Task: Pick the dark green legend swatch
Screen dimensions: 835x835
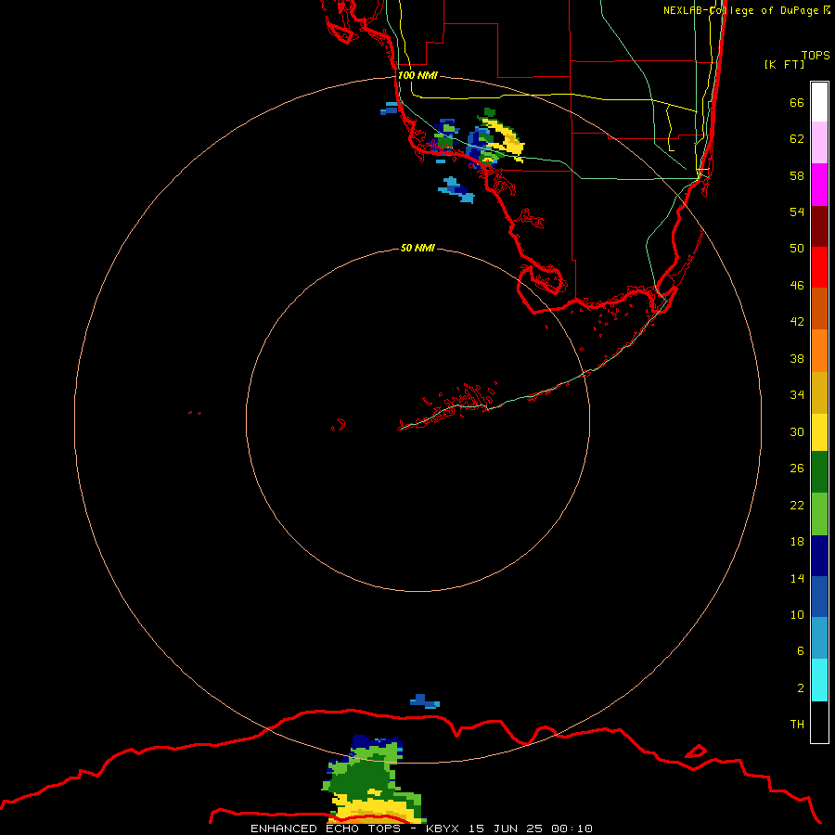Action: coord(819,472)
